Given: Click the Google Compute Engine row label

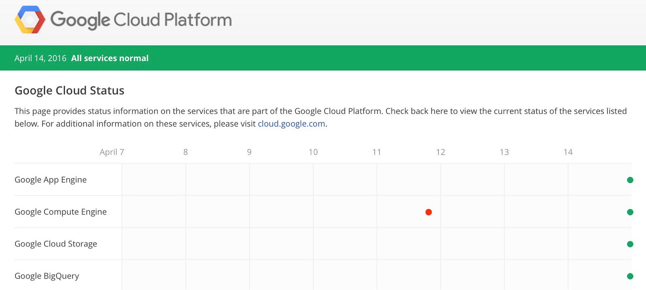Looking at the screenshot, I should pos(61,212).
